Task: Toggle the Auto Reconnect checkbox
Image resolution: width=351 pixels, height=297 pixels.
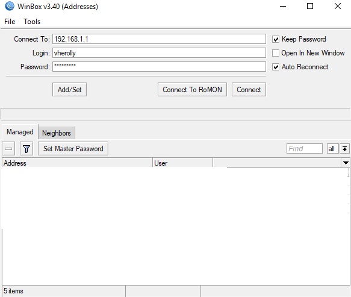Action: (x=276, y=67)
